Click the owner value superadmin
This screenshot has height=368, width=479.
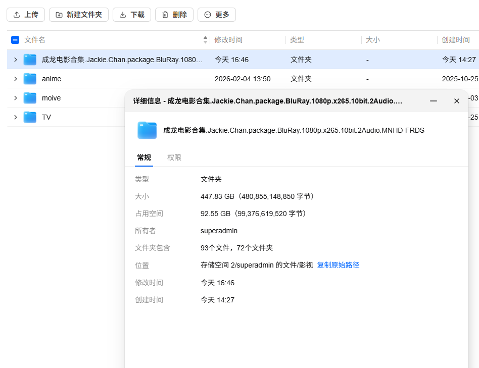[219, 231]
